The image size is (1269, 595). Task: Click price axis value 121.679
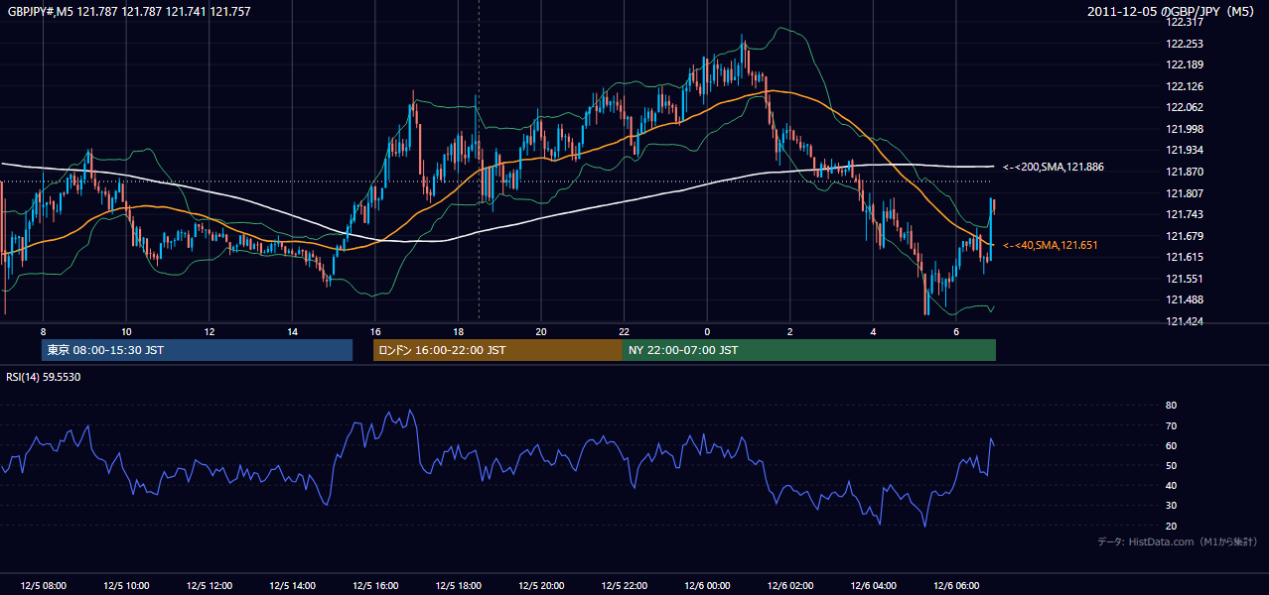pyautogui.click(x=1185, y=236)
